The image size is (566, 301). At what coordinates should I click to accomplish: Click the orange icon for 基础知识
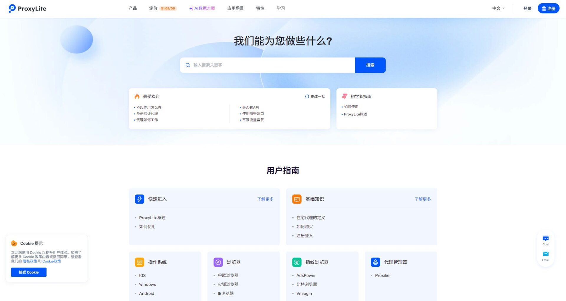point(297,199)
